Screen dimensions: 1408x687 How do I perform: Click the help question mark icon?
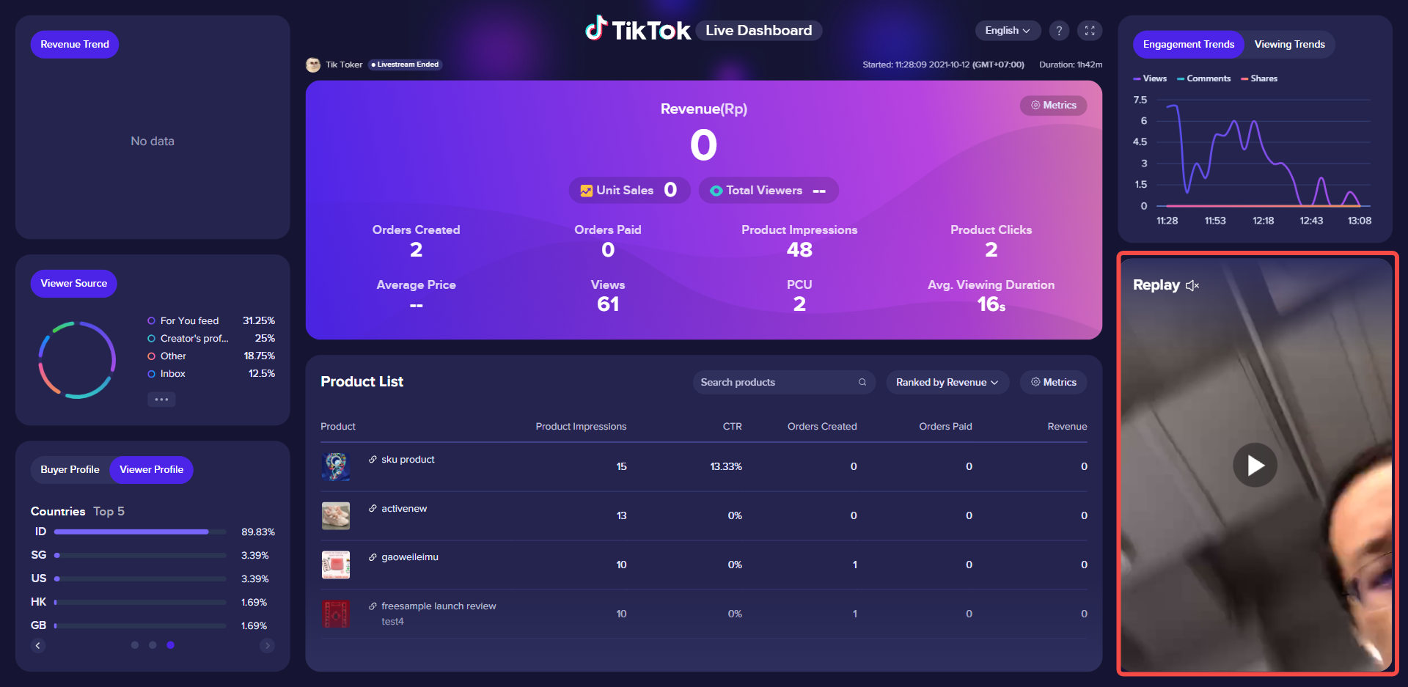click(1058, 31)
